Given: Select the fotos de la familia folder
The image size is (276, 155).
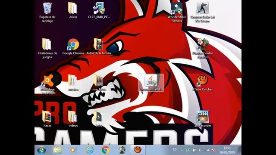Looking at the screenshot, I should point(99,46).
